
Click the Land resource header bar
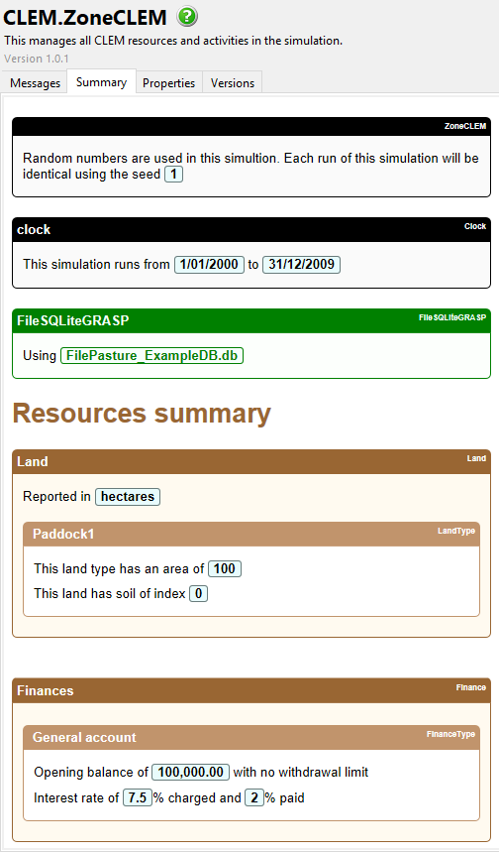251,462
